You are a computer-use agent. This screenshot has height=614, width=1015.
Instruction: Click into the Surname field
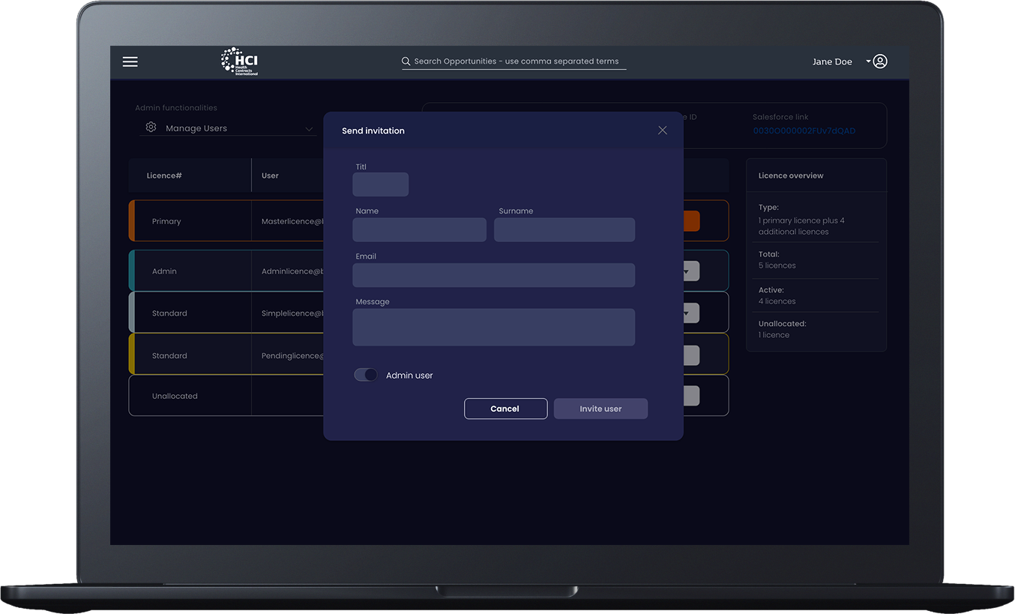(564, 229)
